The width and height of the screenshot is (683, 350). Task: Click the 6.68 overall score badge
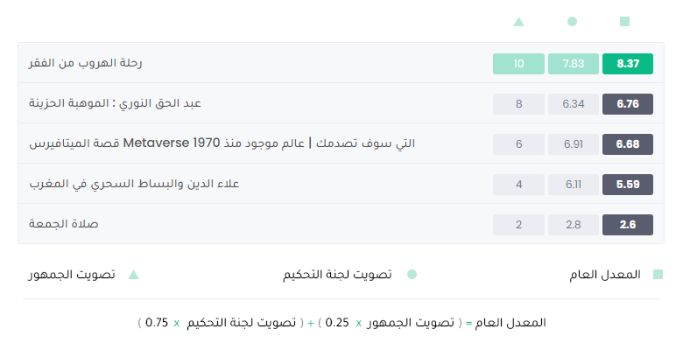point(628,144)
